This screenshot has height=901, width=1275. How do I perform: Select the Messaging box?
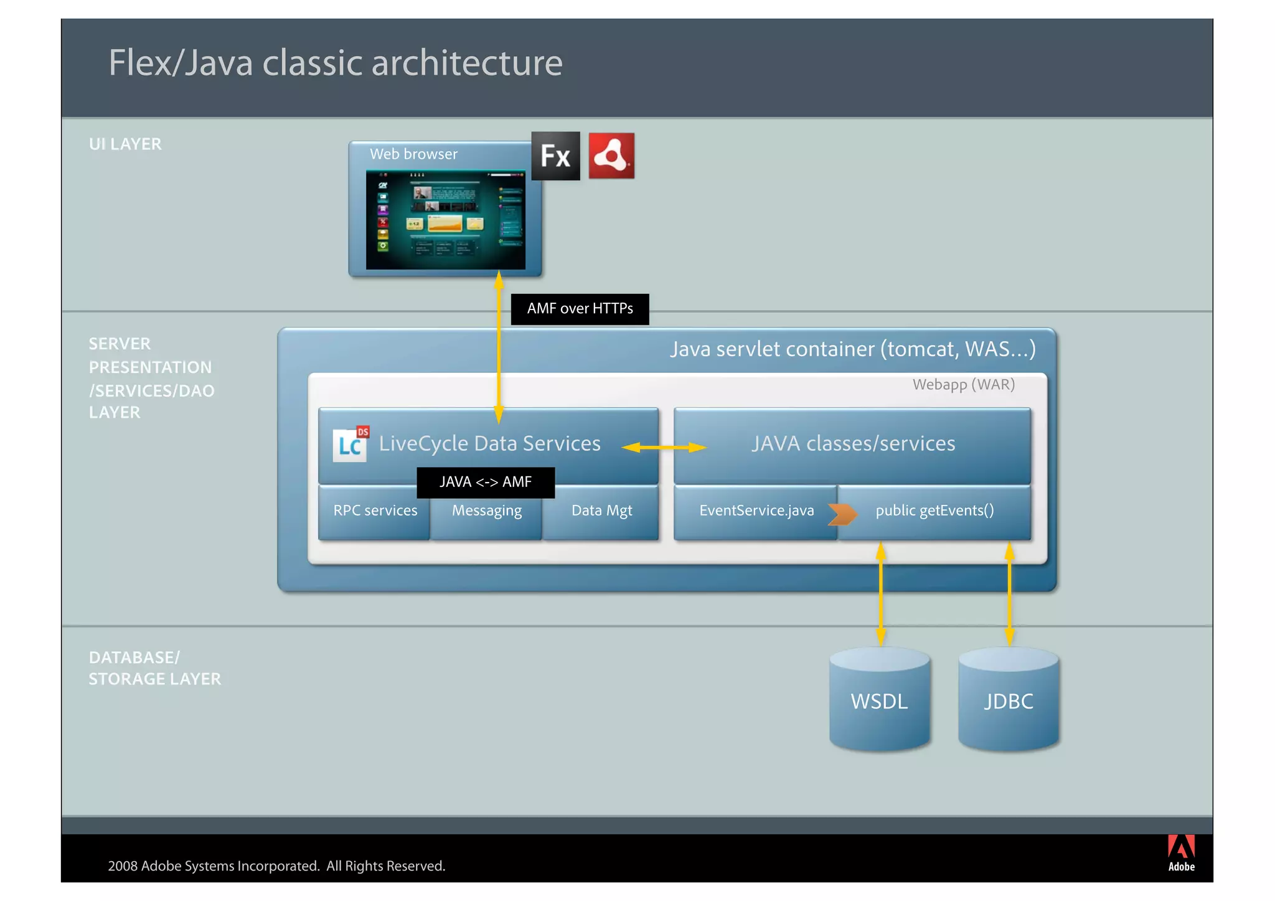tap(487, 516)
